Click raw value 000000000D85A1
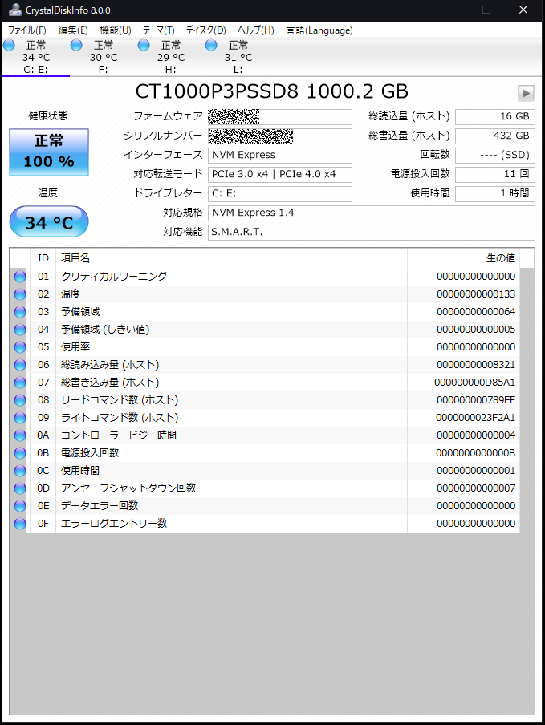This screenshot has height=725, width=545. point(474,383)
